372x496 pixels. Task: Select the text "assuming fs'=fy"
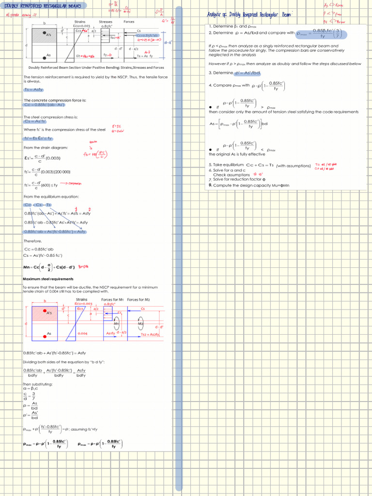84,429
